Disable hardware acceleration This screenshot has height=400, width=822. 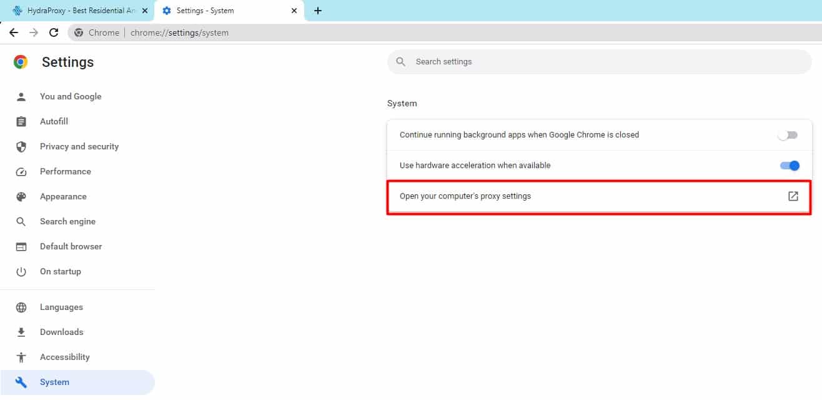tap(789, 165)
